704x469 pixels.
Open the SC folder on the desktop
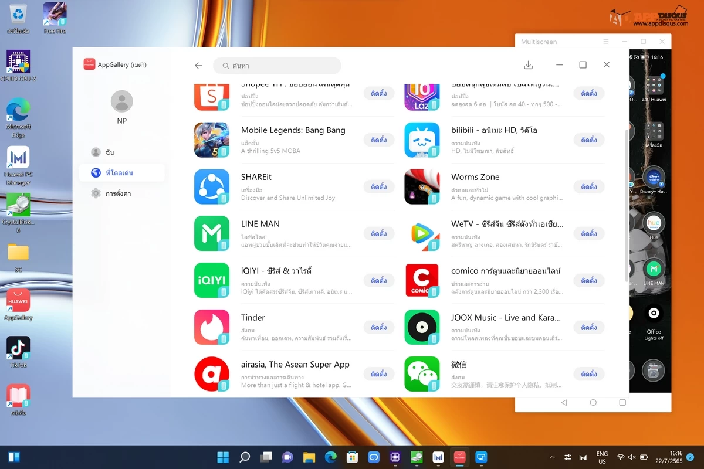tap(18, 257)
